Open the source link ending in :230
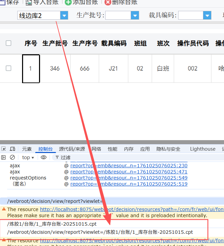The width and height of the screenshot is (224, 246). pos(129,166)
